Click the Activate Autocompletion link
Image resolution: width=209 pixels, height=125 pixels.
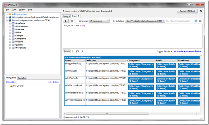(188, 51)
